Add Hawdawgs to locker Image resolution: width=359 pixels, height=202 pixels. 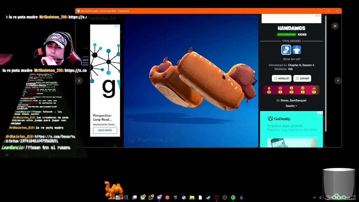click(302, 79)
